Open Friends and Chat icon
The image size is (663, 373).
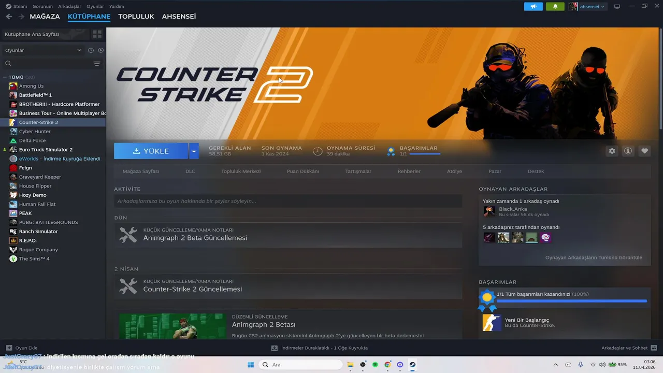coord(654,348)
